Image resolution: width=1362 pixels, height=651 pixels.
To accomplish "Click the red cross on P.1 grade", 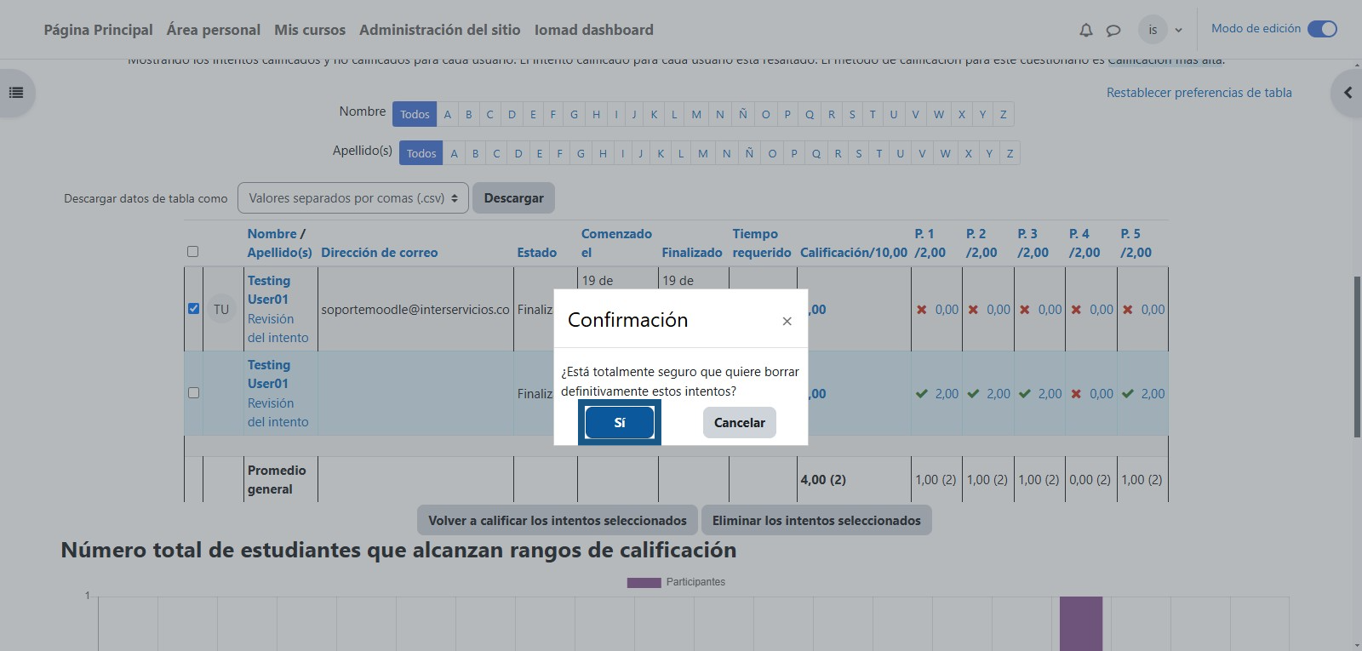I will click(x=921, y=310).
